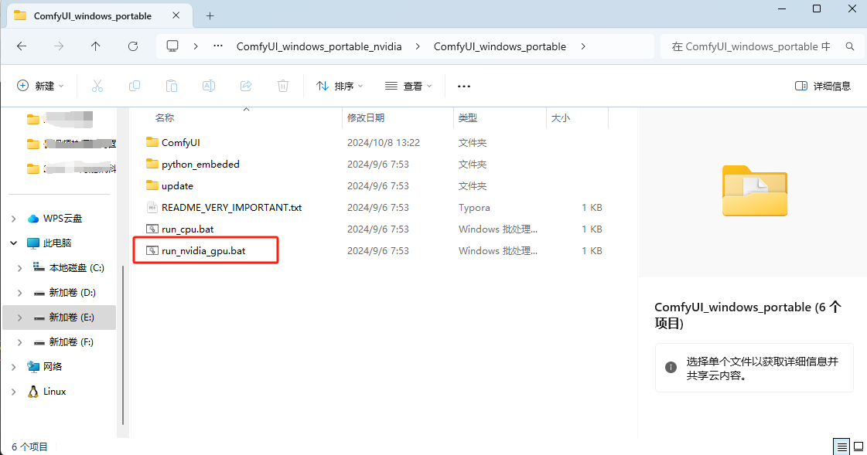Click the Rename icon in toolbar

coord(209,86)
